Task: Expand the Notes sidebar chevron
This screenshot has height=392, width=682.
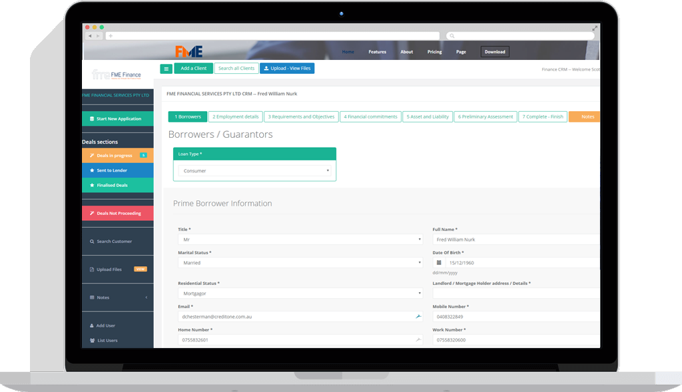Action: 146,297
